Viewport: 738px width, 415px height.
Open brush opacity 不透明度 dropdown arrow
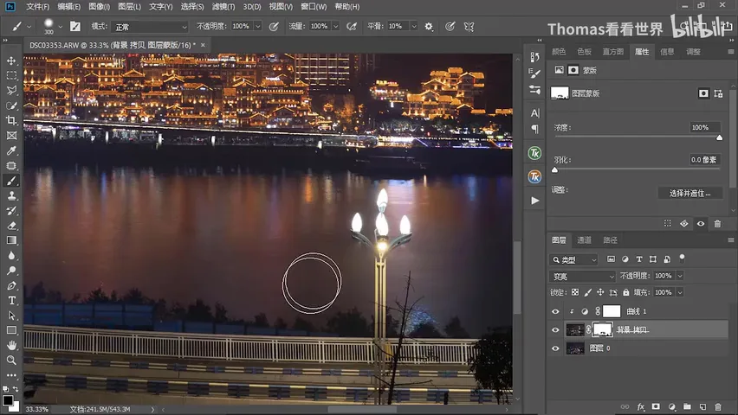tap(257, 27)
